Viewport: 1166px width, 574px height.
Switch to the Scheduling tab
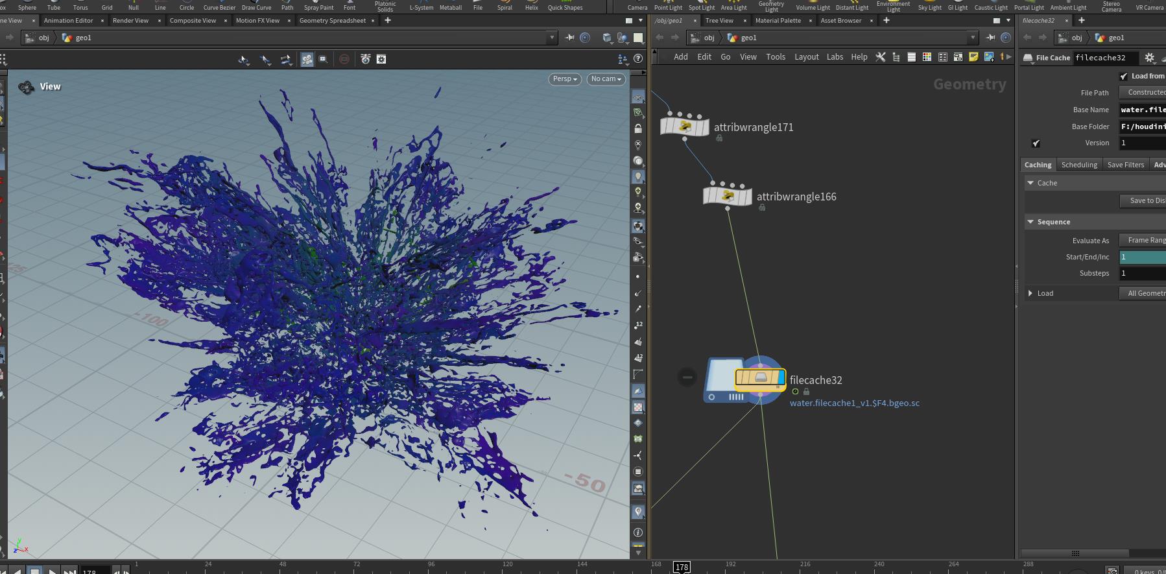coord(1079,165)
